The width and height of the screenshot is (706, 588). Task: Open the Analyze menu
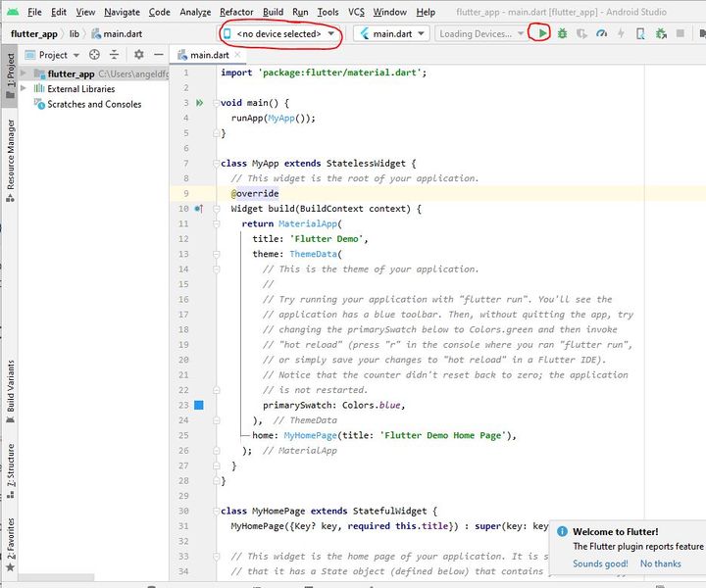[195, 12]
